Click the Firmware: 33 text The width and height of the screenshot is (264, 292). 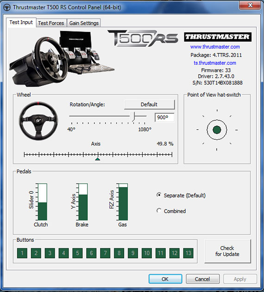(x=216, y=70)
